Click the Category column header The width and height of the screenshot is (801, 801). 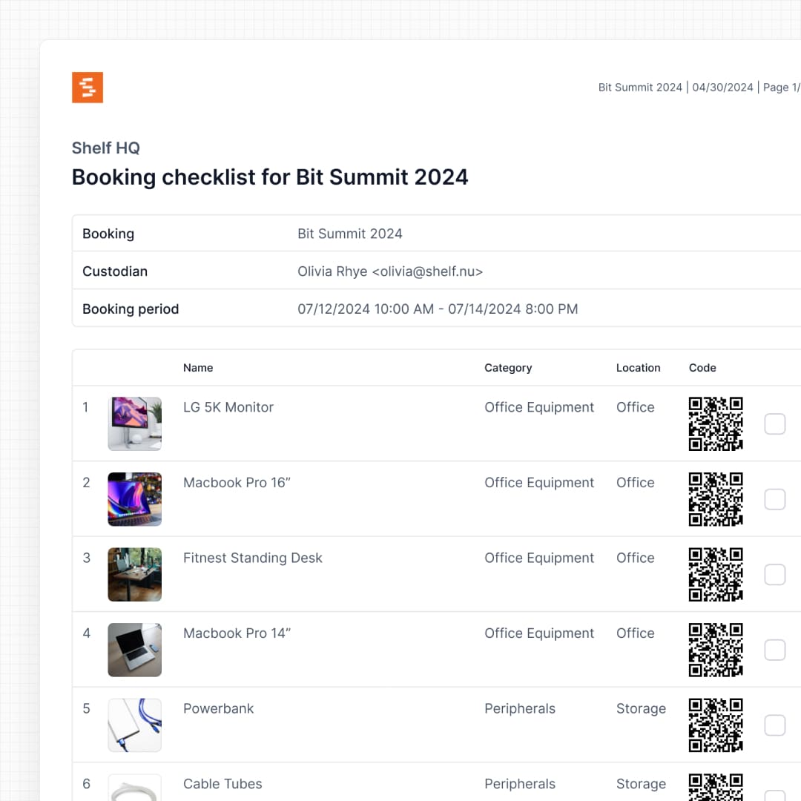(508, 368)
